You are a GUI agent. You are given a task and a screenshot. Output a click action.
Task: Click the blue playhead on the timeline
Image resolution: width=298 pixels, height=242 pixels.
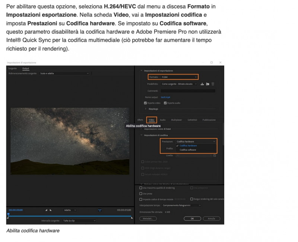(8, 214)
